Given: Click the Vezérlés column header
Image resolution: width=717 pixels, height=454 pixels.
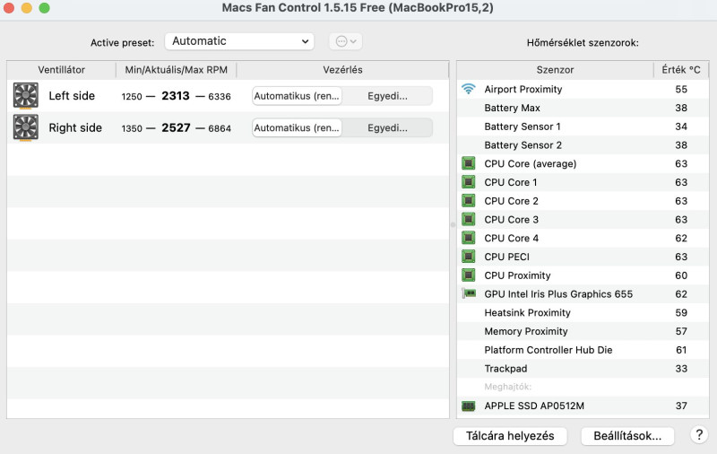Looking at the screenshot, I should 342,70.
